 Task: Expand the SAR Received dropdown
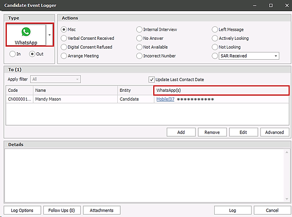(276, 56)
